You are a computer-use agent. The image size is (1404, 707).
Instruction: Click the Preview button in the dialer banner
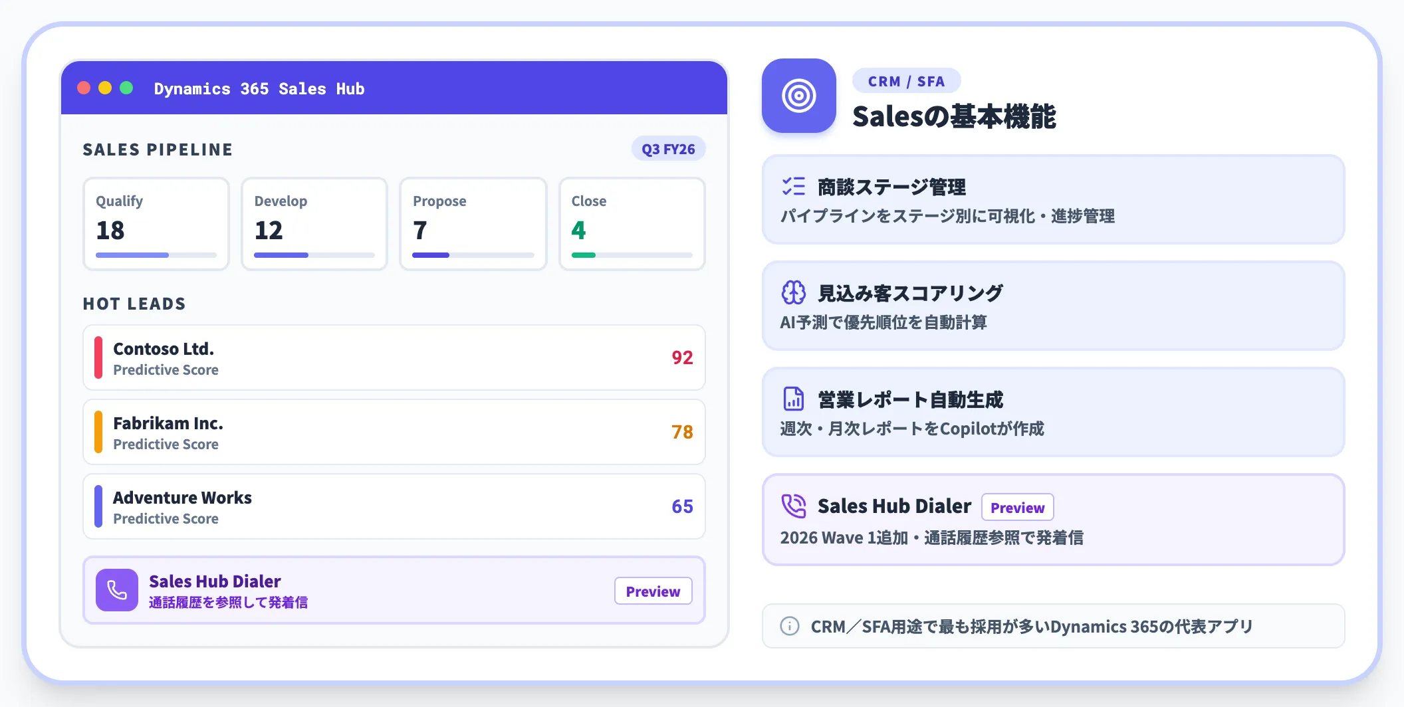tap(653, 591)
